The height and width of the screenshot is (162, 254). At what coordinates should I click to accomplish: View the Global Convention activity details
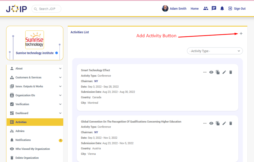pyautogui.click(x=211, y=123)
